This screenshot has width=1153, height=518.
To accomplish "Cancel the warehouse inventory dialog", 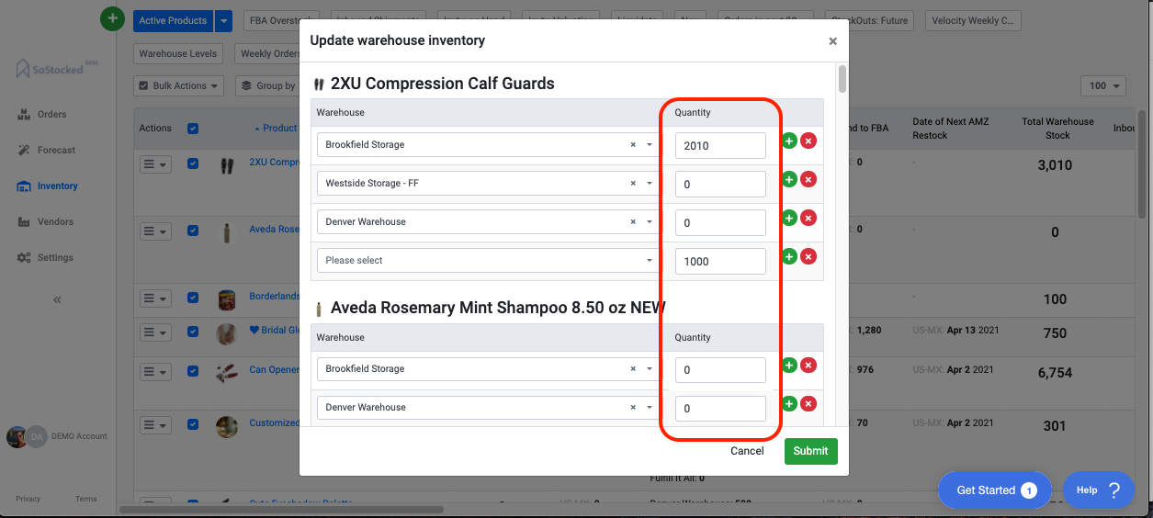I will pos(747,451).
